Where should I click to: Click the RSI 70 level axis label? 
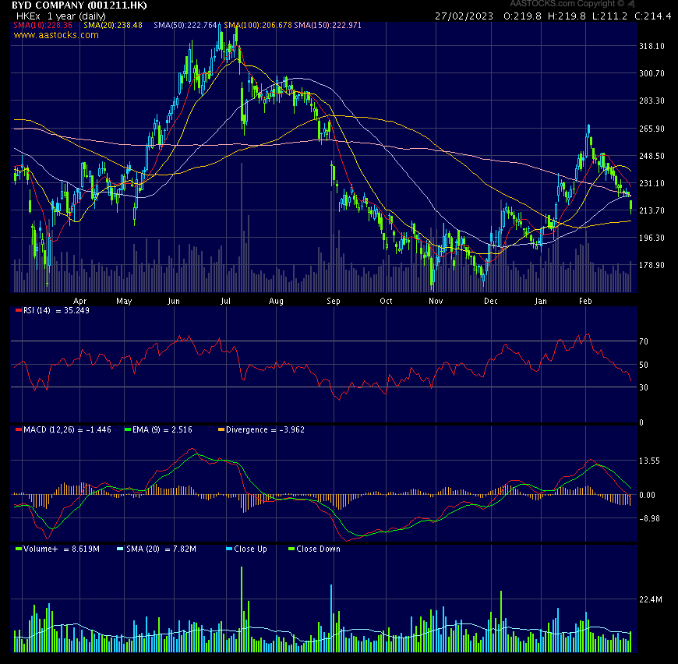click(644, 342)
